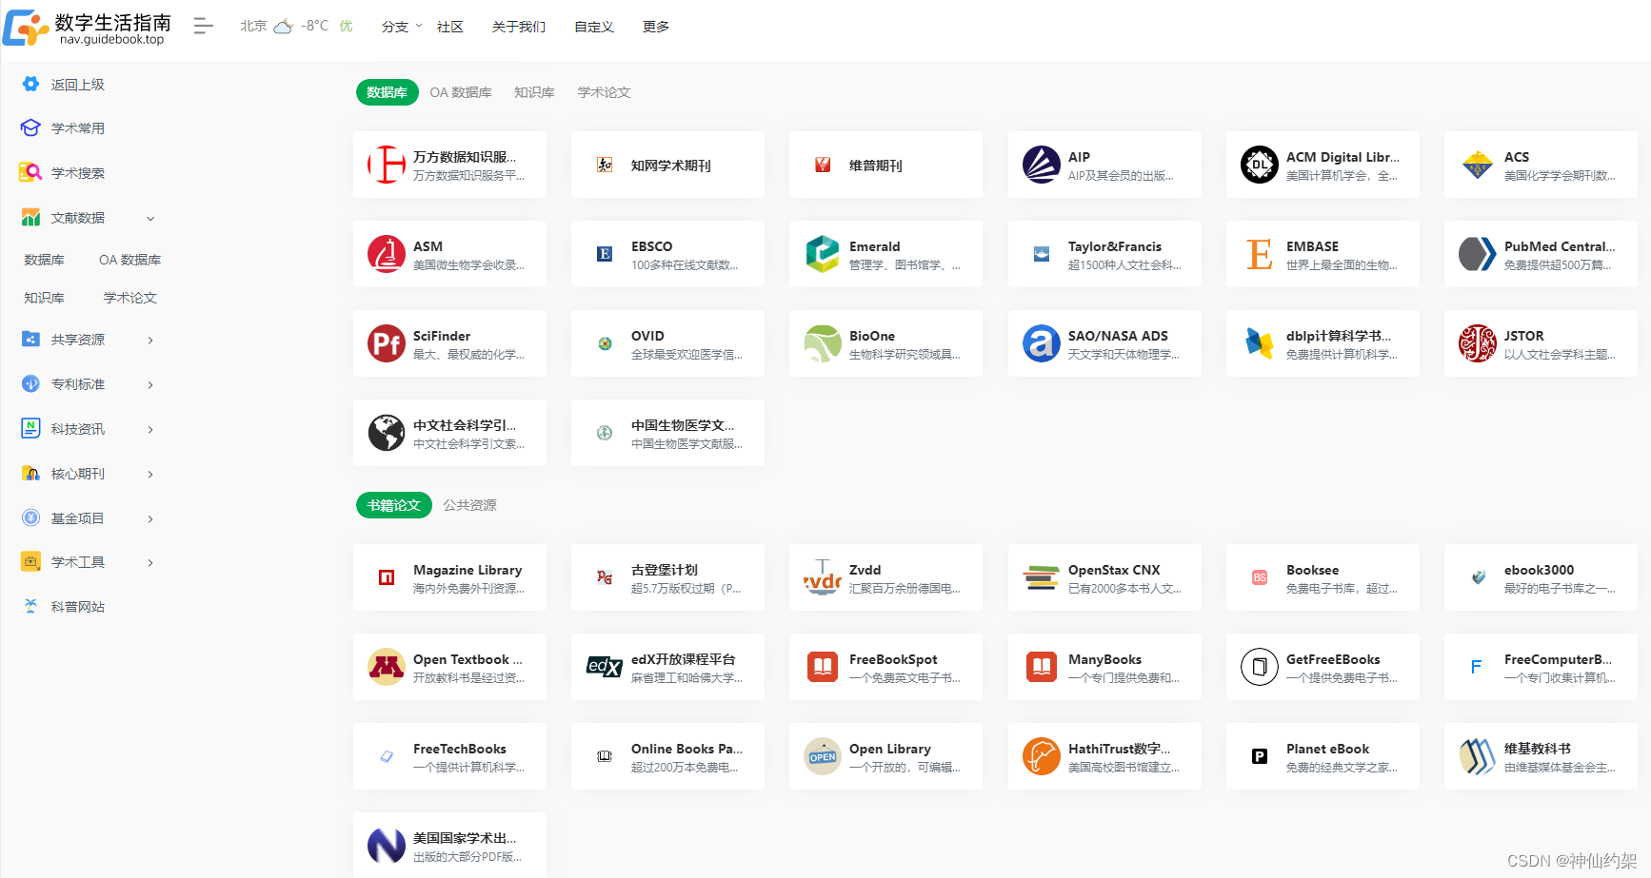Open the 社区 menu item
The width and height of the screenshot is (1651, 878).
point(450,27)
